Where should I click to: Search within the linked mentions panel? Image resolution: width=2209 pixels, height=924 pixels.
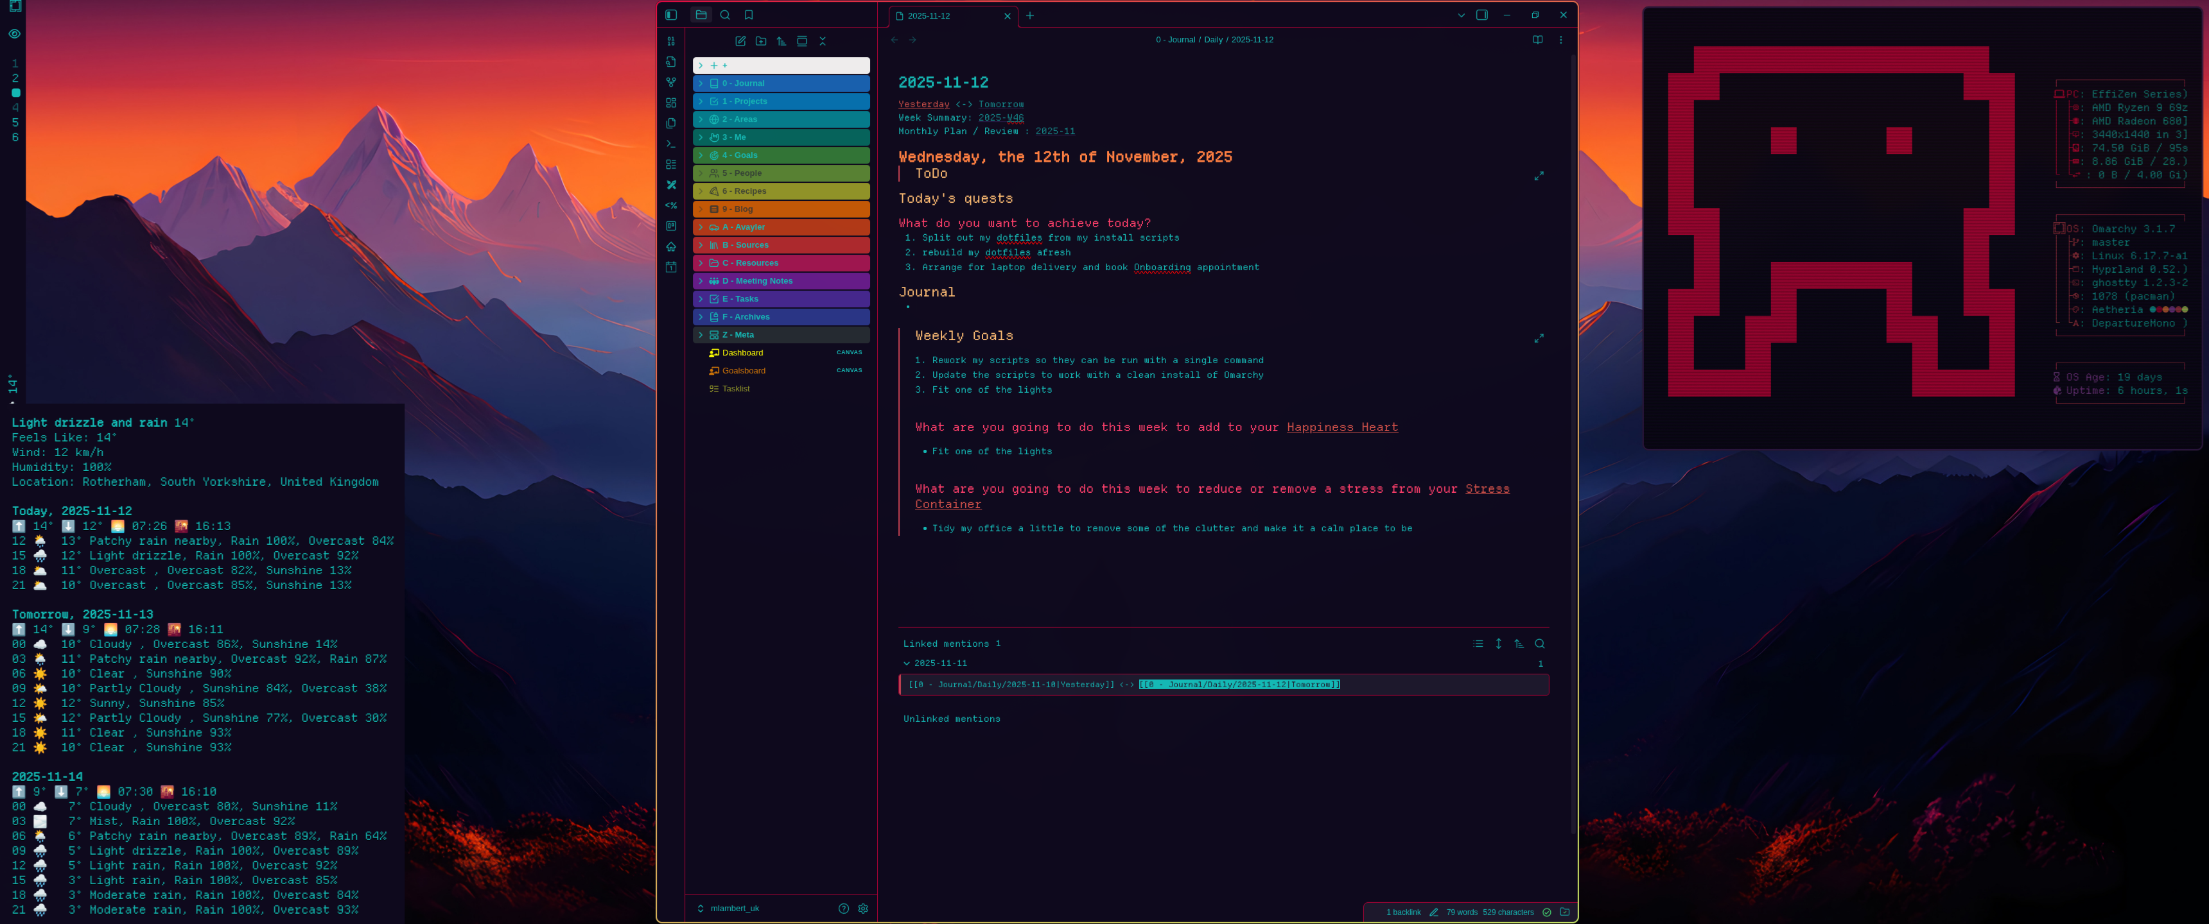click(1540, 644)
